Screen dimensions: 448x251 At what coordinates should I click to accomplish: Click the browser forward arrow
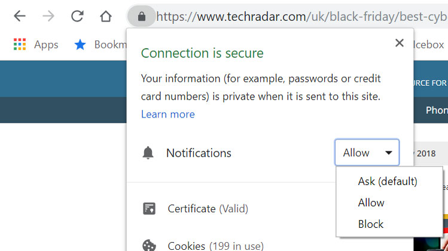(49, 16)
